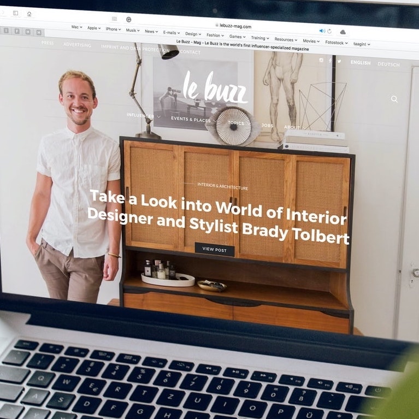Open the Advertising link
The width and height of the screenshot is (419, 419).
click(77, 45)
